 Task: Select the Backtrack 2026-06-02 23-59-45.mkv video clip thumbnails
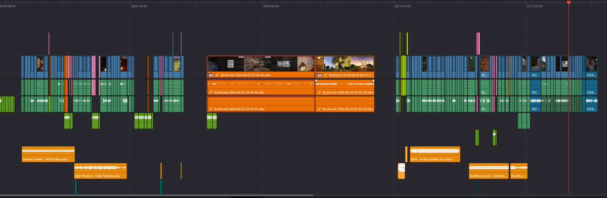(261, 63)
